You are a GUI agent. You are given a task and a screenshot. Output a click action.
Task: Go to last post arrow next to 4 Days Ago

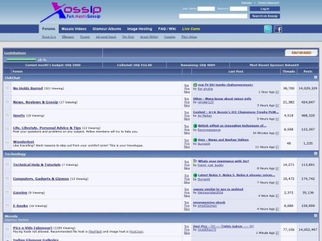277,196
